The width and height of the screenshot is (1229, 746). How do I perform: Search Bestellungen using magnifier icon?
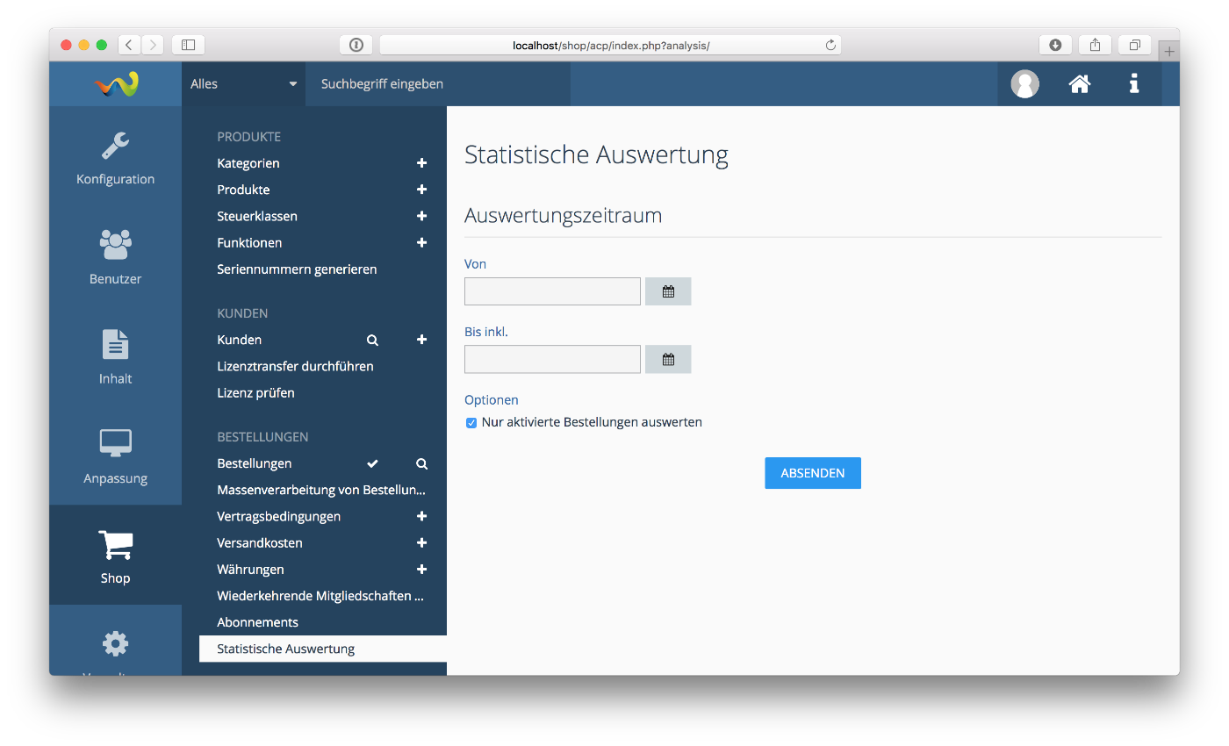421,463
